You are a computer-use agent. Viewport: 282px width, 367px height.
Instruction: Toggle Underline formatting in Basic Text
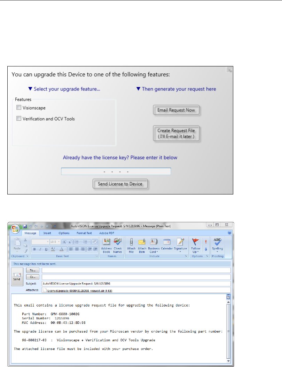click(x=46, y=249)
